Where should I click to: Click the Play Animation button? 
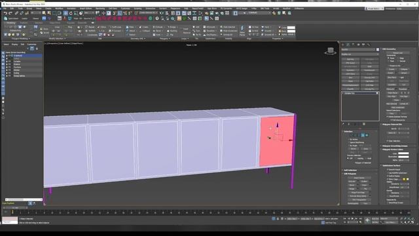click(x=352, y=218)
